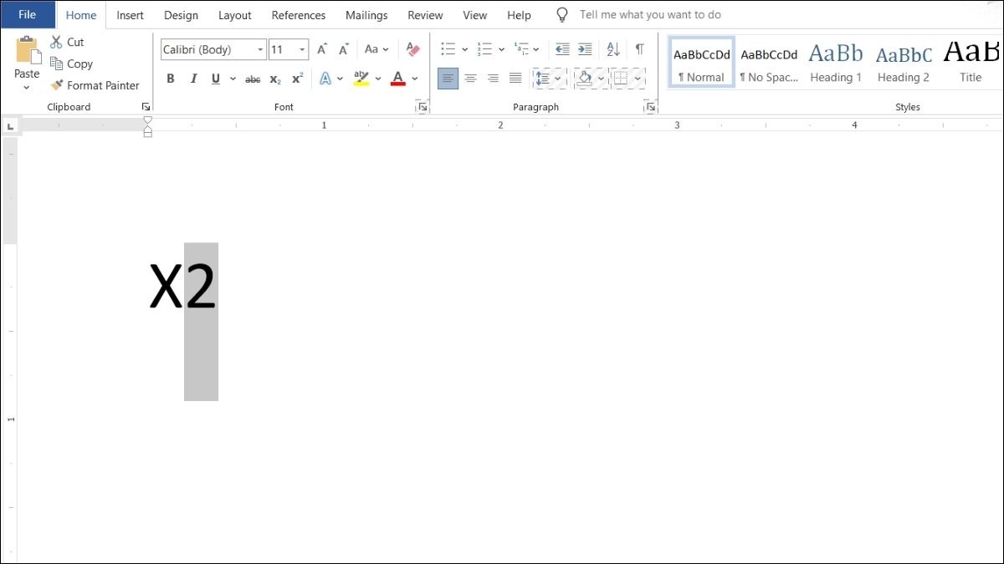Copy the selected text

tap(71, 64)
